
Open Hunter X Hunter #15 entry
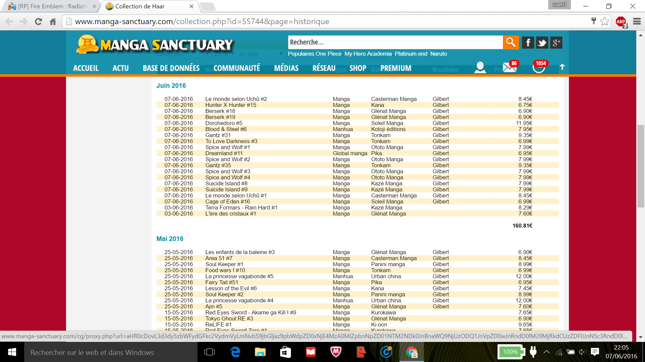click(x=230, y=105)
